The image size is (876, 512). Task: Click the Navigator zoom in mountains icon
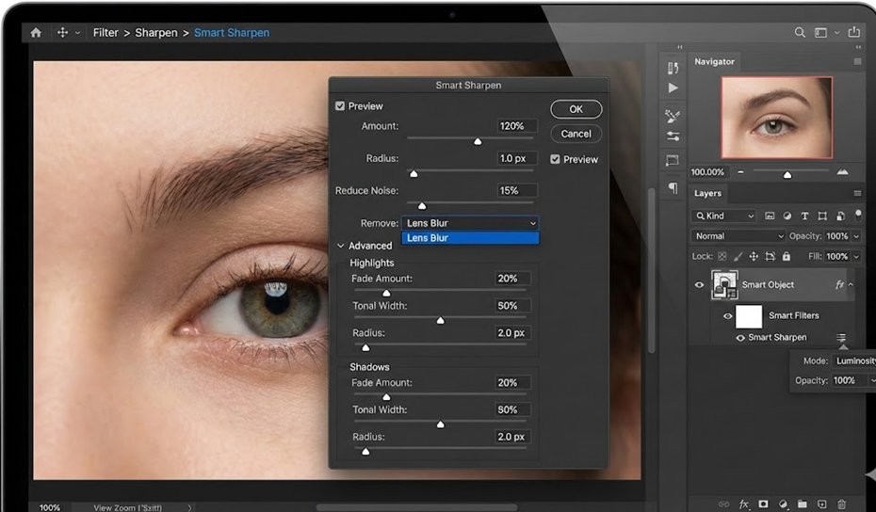(842, 172)
